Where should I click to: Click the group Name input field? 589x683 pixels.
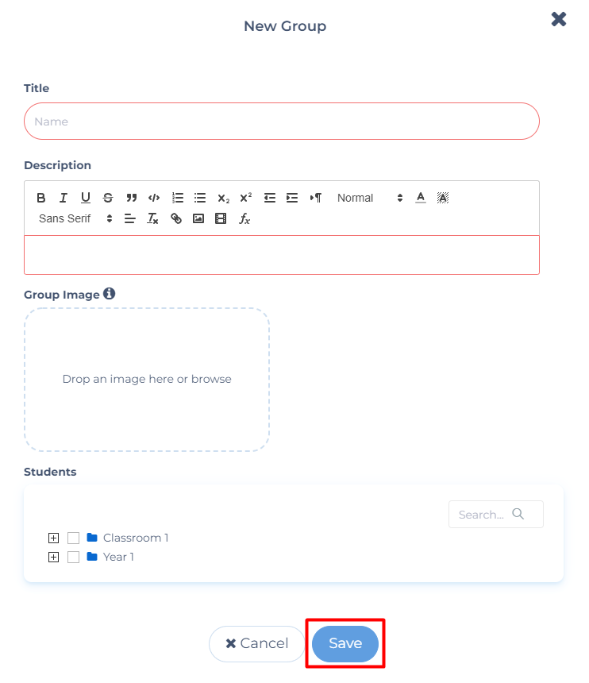pyautogui.click(x=282, y=122)
